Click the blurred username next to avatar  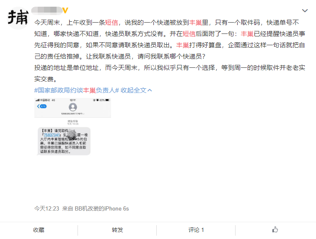click(x=46, y=10)
